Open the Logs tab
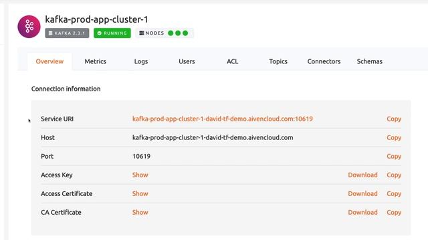The width and height of the screenshot is (428, 240). click(141, 61)
